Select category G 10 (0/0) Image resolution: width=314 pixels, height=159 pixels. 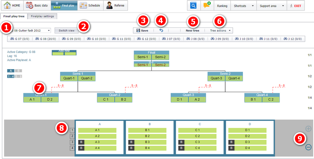pyautogui.click(x=97, y=38)
